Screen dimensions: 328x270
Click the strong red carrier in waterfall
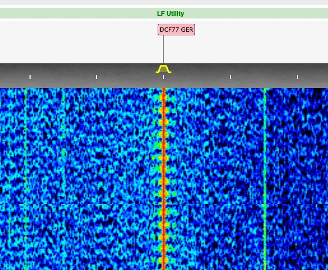click(164, 179)
